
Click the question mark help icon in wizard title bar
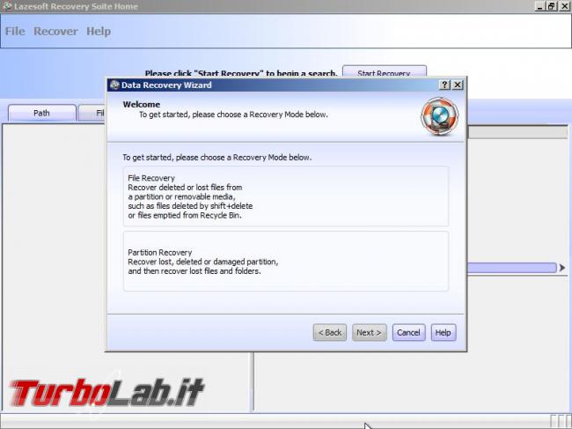tap(444, 85)
